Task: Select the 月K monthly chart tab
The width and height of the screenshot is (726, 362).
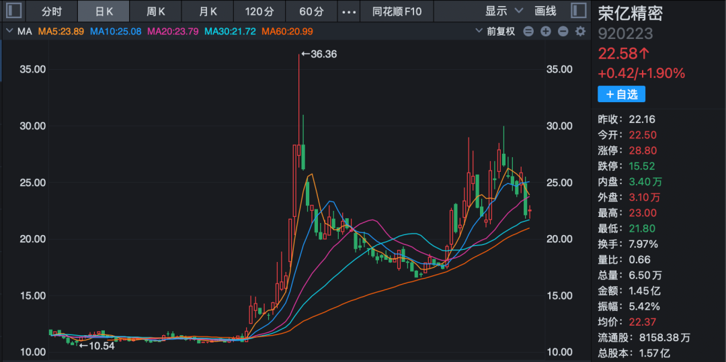Action: coord(208,11)
